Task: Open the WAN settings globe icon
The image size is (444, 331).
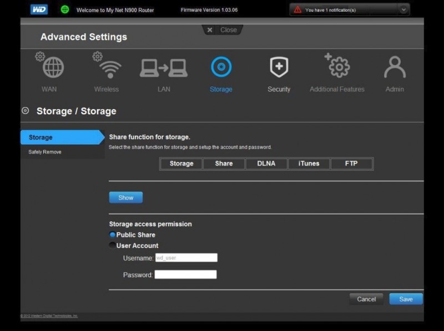Action: coord(50,65)
